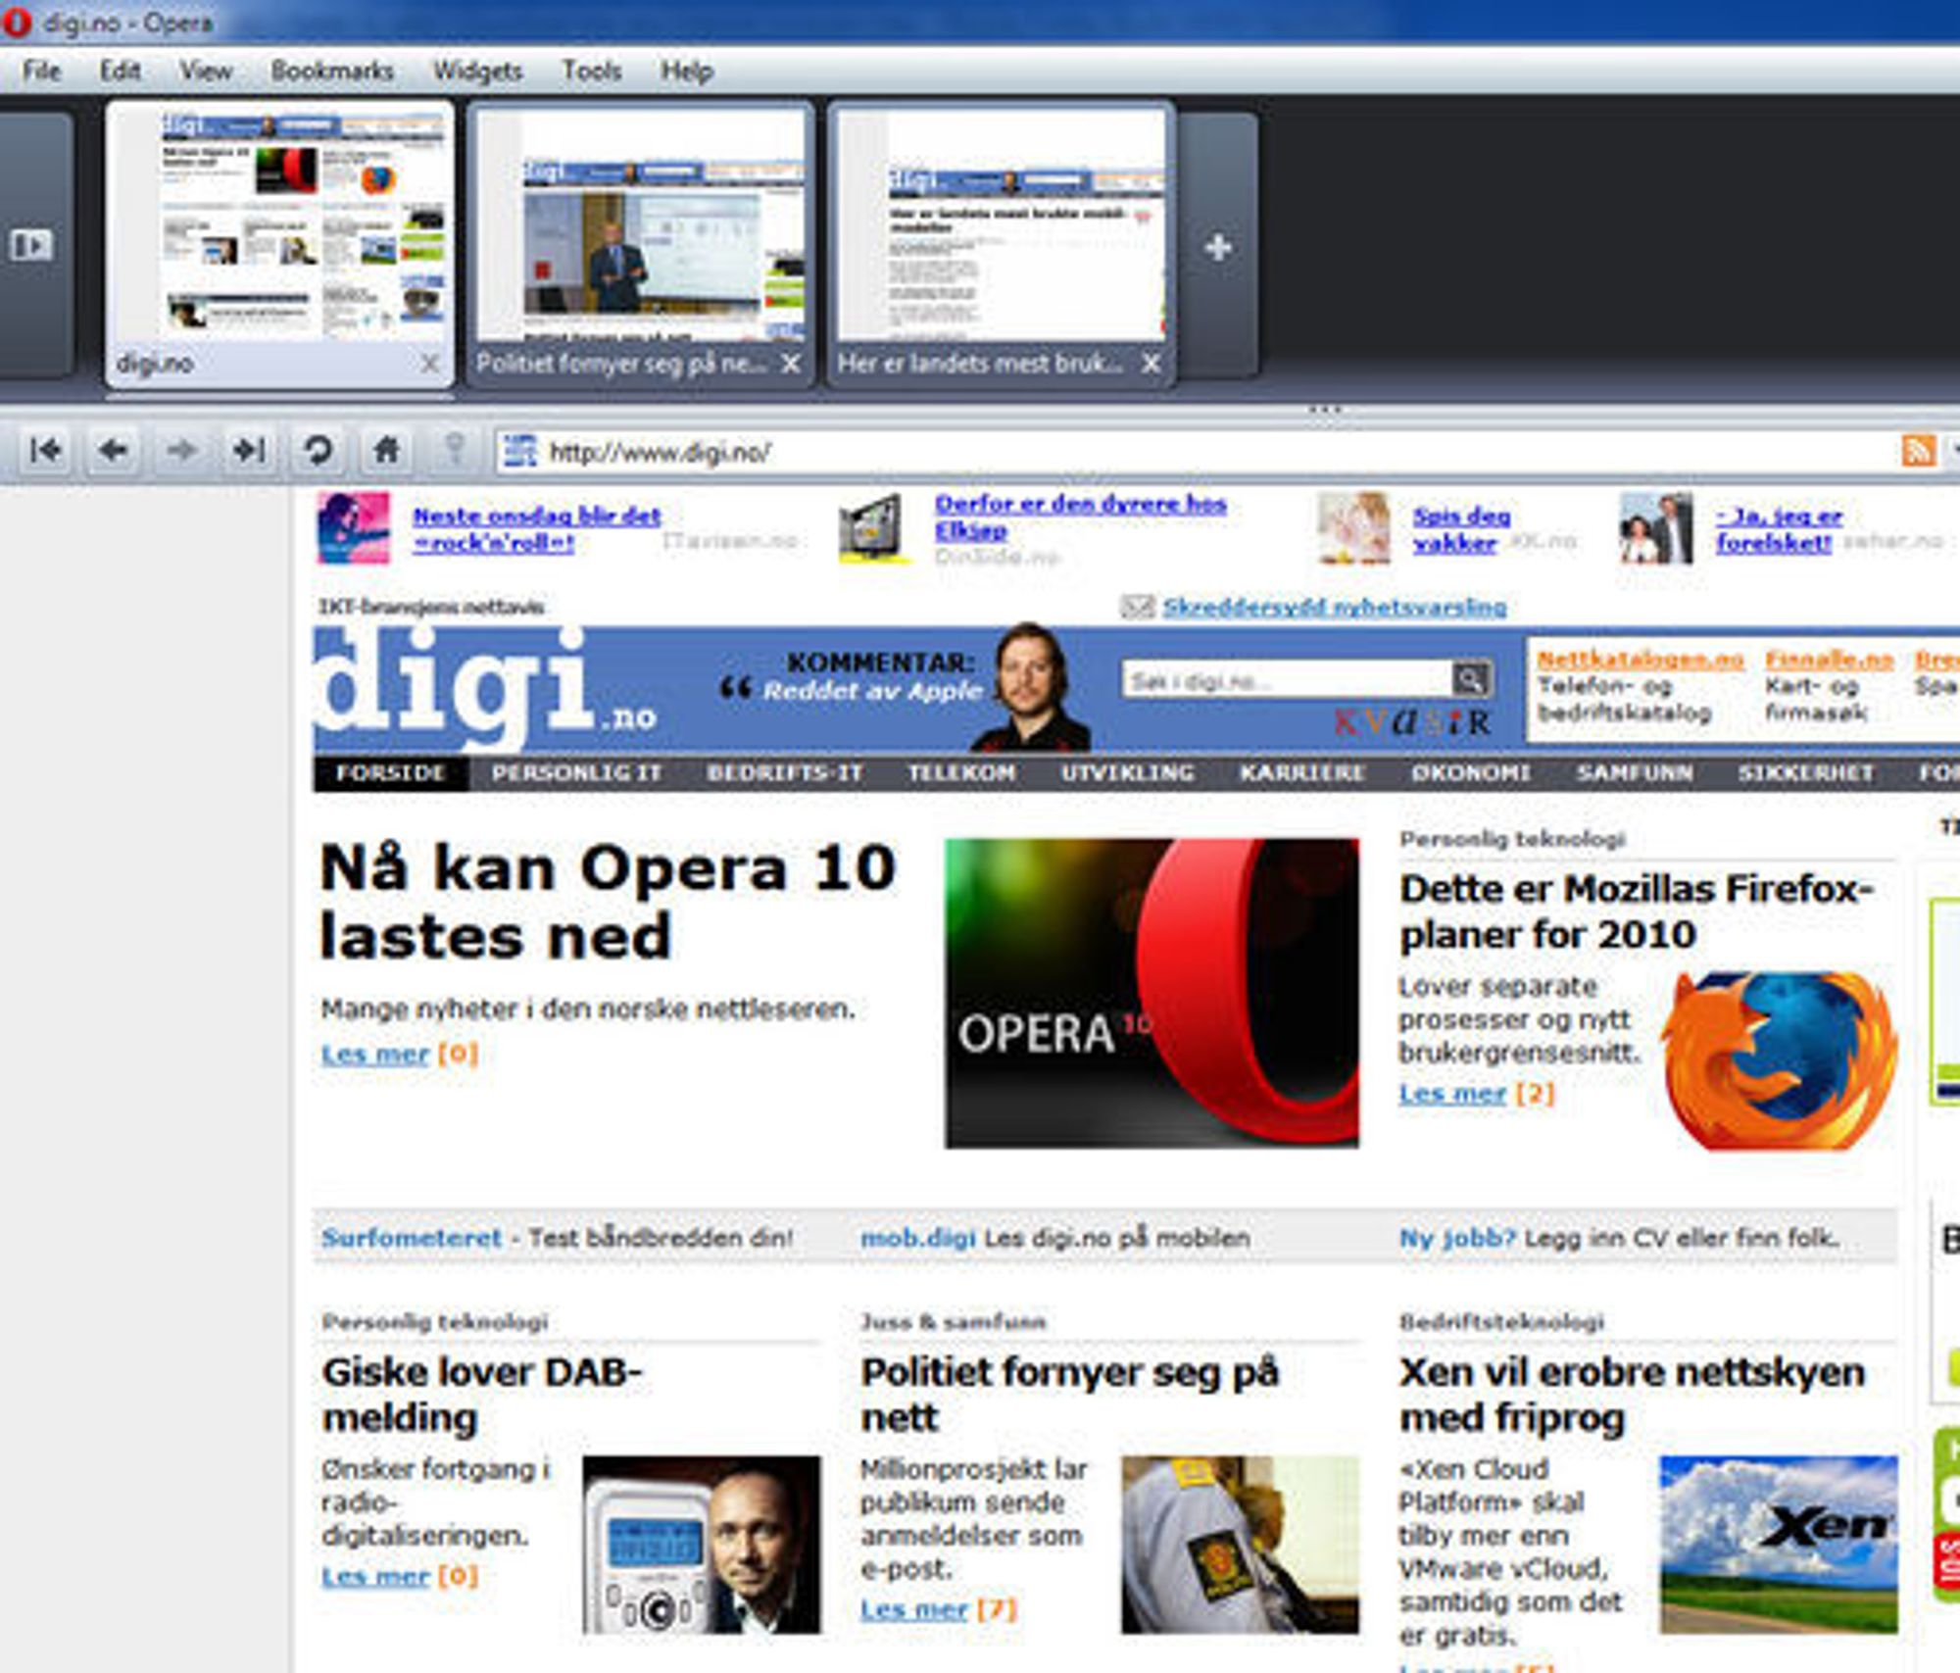
Task: Click the Søk i digi.no search field
Action: click(x=1287, y=679)
